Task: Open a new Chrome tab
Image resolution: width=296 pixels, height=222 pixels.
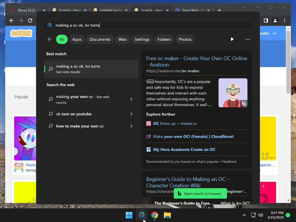Action: coord(219,10)
